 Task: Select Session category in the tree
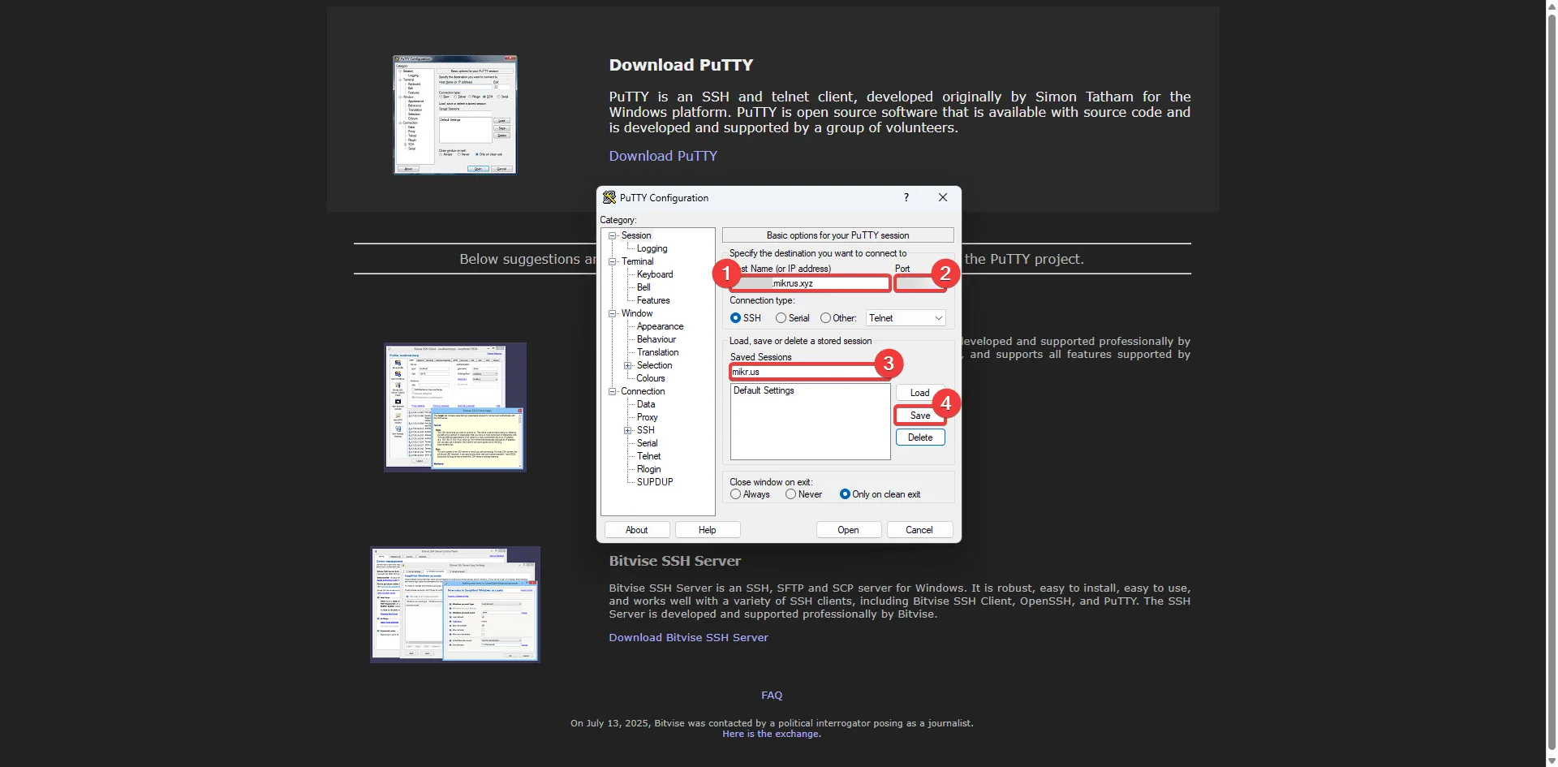(x=636, y=235)
